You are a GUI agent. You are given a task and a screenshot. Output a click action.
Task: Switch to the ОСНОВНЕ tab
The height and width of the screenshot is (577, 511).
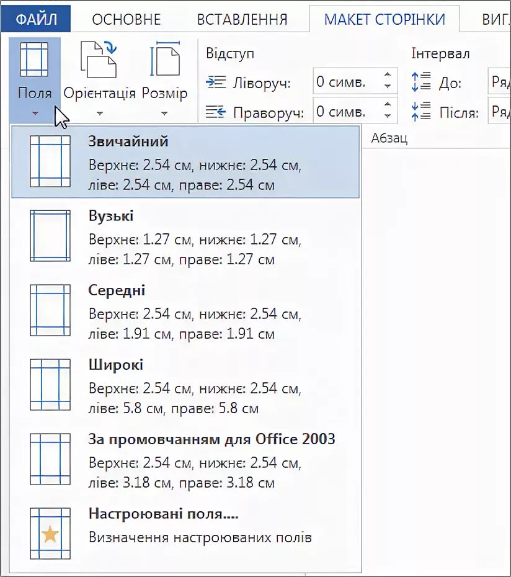pos(127,19)
